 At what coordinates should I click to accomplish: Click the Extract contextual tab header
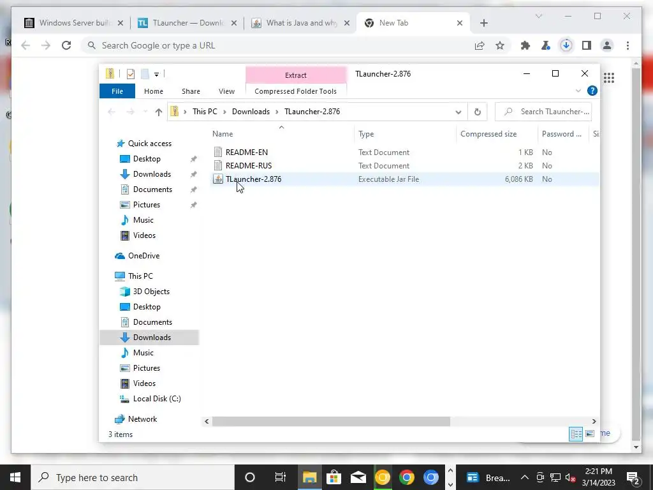tap(296, 75)
